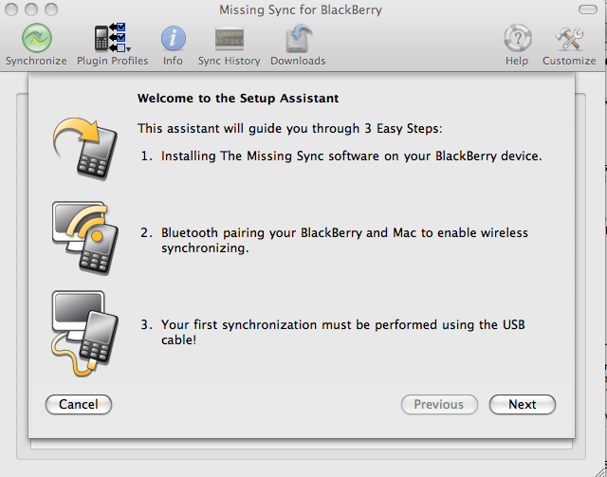
Task: Click the Bluetooth pairing illustration
Action: [83, 236]
